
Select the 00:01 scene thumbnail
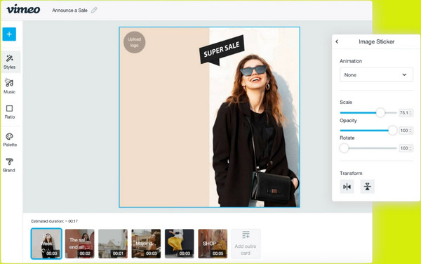[x=113, y=244]
